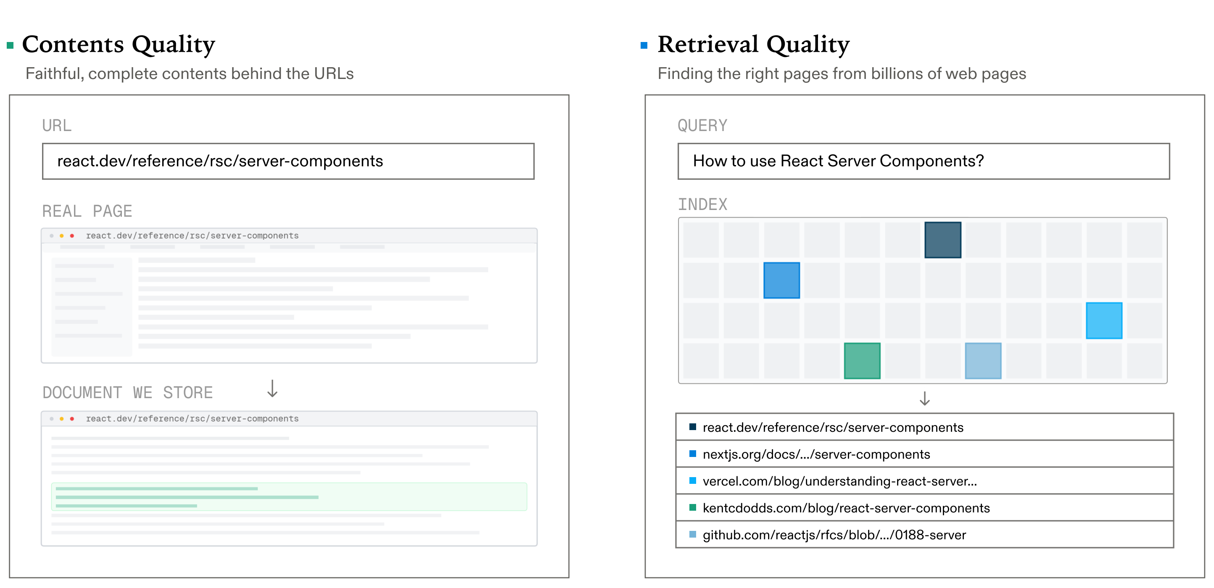
Task: Click the blue bullet beside Retrieval Quality
Action: point(644,46)
